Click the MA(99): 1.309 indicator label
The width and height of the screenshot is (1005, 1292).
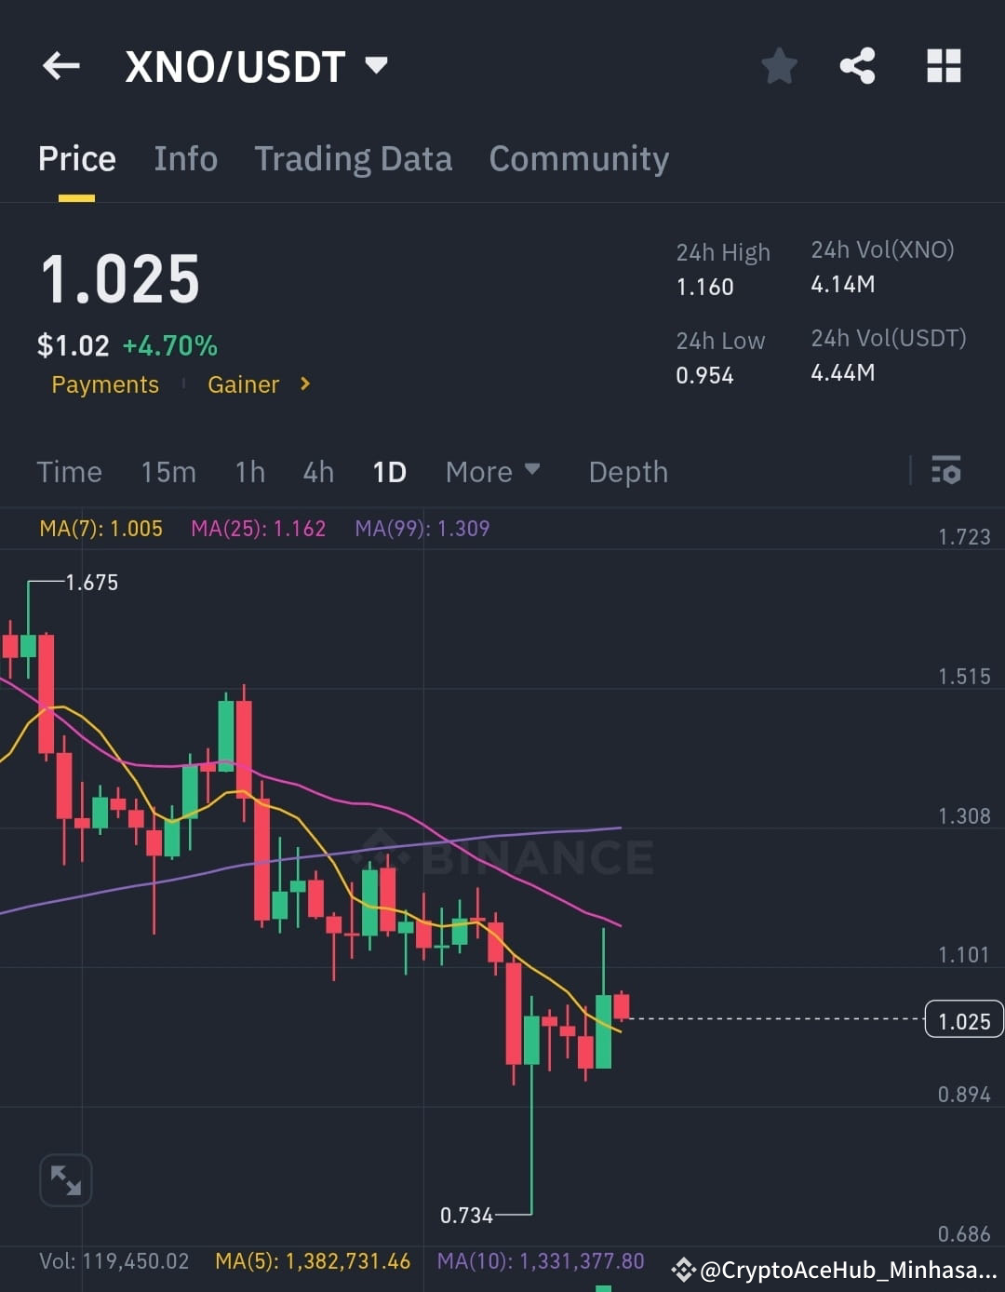click(422, 529)
